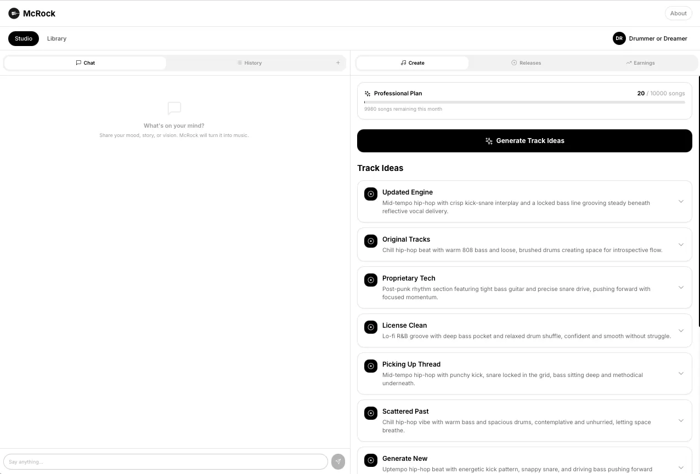The width and height of the screenshot is (700, 474).
Task: Click the Track Ideas heading
Action: (x=380, y=168)
